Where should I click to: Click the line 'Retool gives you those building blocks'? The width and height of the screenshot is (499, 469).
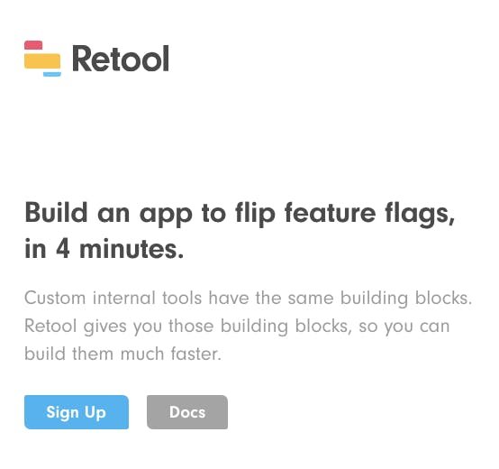click(x=188, y=326)
